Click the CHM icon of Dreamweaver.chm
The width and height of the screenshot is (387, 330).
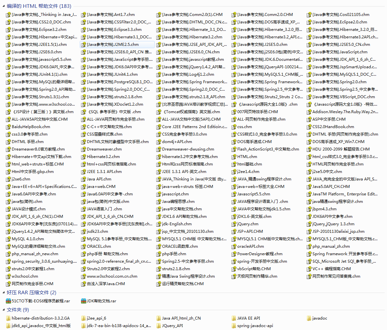tap(83, 149)
